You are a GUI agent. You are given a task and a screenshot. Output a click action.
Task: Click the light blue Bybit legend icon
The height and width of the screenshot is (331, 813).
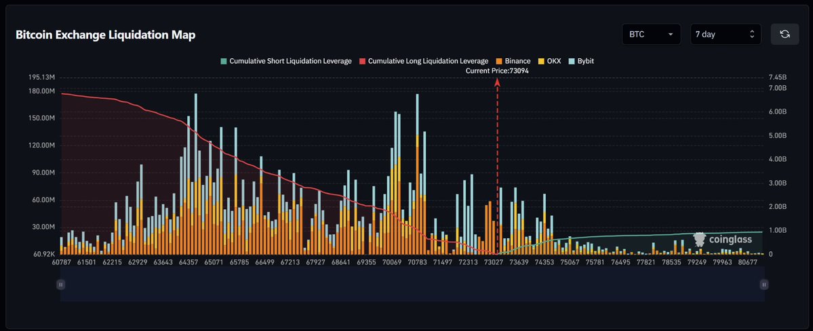(572, 61)
